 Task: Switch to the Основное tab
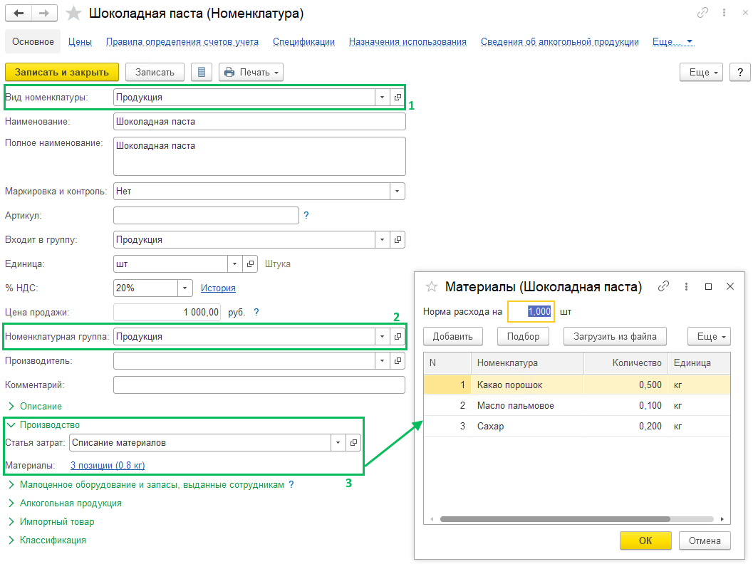33,42
